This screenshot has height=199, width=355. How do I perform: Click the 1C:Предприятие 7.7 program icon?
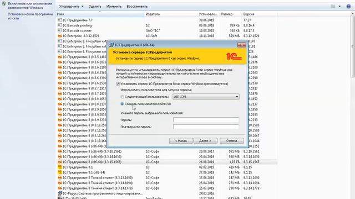[60, 20]
